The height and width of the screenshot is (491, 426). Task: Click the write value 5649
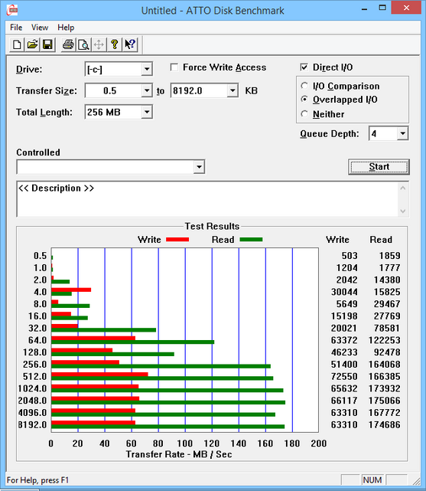click(346, 304)
